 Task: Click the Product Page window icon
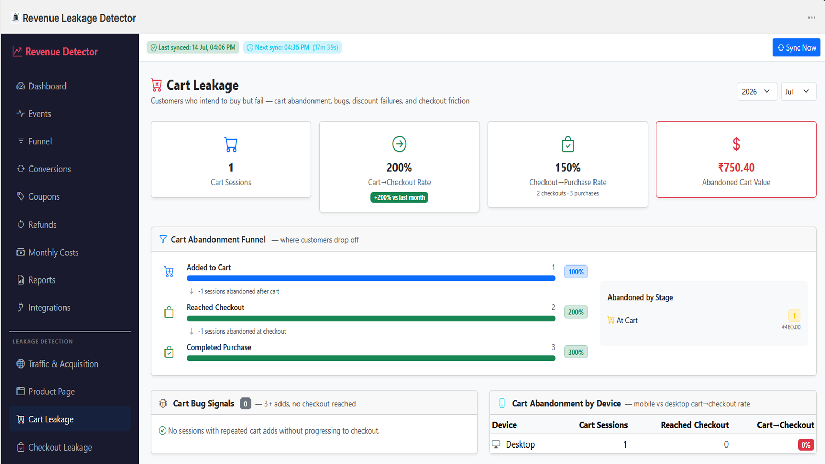click(21, 391)
